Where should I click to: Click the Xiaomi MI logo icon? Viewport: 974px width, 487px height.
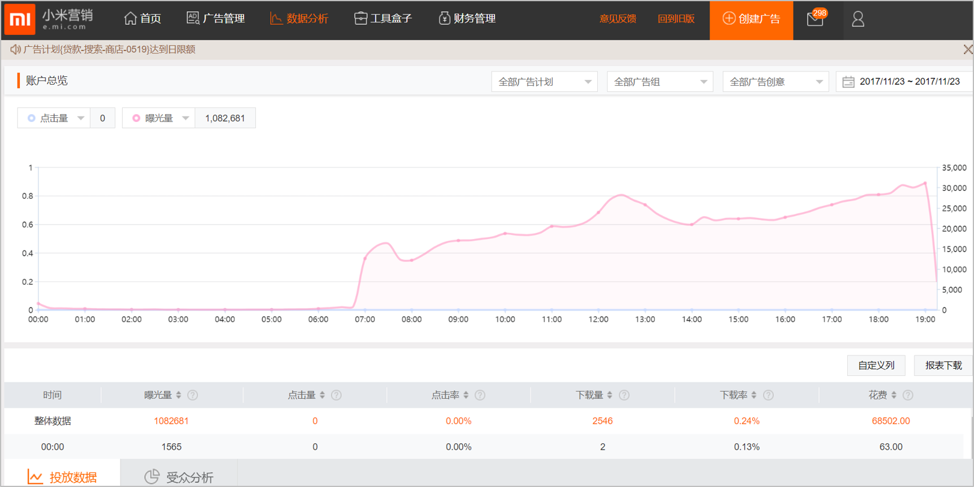point(20,19)
